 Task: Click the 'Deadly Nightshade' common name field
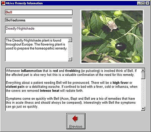[39, 30]
